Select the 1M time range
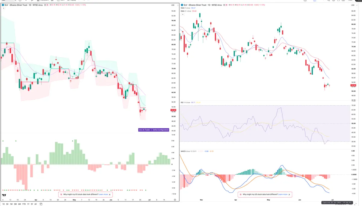 (x=11, y=204)
